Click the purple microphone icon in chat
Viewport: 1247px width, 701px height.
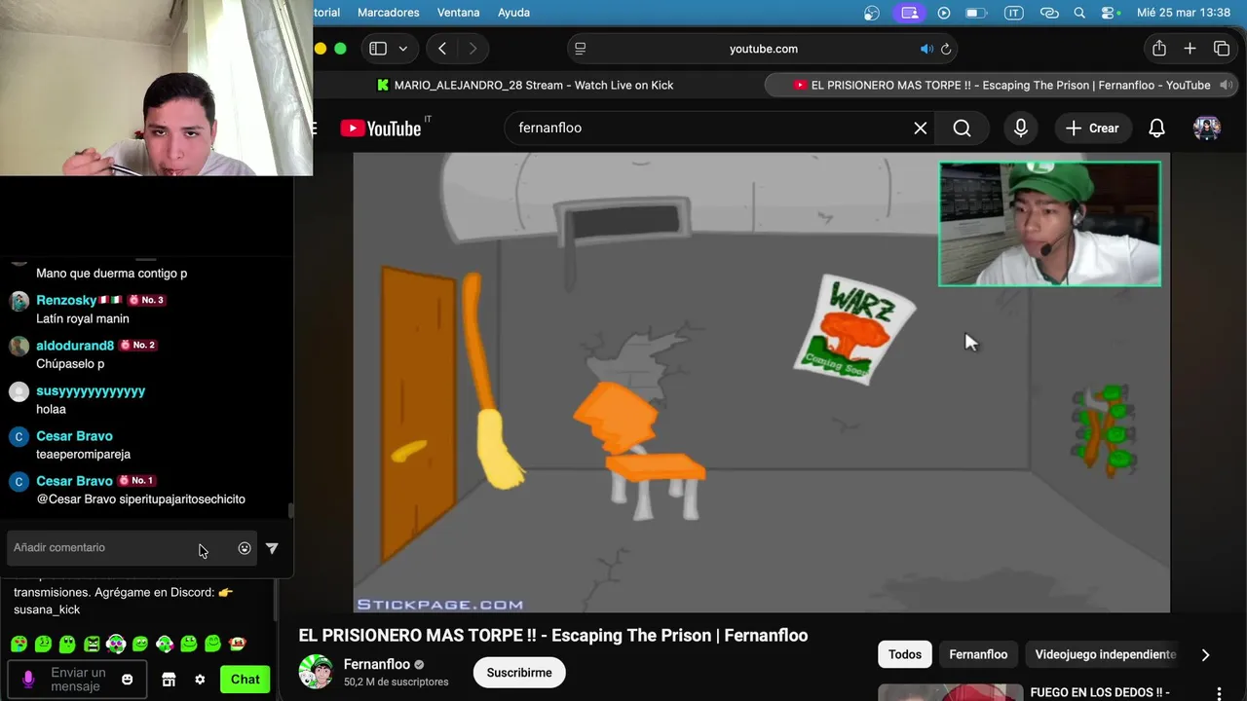pos(27,679)
